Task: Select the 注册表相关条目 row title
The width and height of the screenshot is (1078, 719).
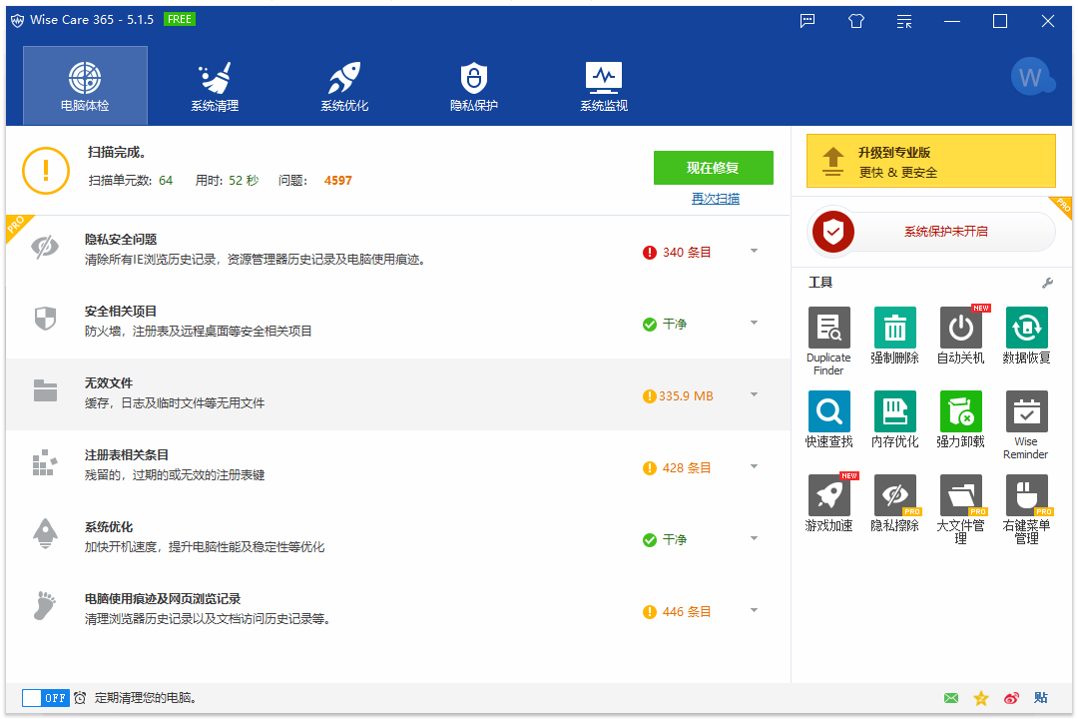Action: pyautogui.click(x=127, y=455)
